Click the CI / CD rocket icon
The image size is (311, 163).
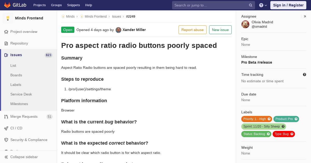pyautogui.click(x=6, y=128)
